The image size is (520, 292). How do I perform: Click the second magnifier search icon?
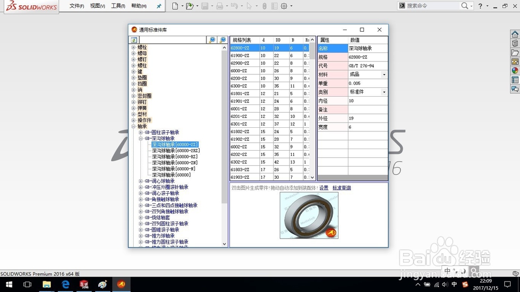223,40
